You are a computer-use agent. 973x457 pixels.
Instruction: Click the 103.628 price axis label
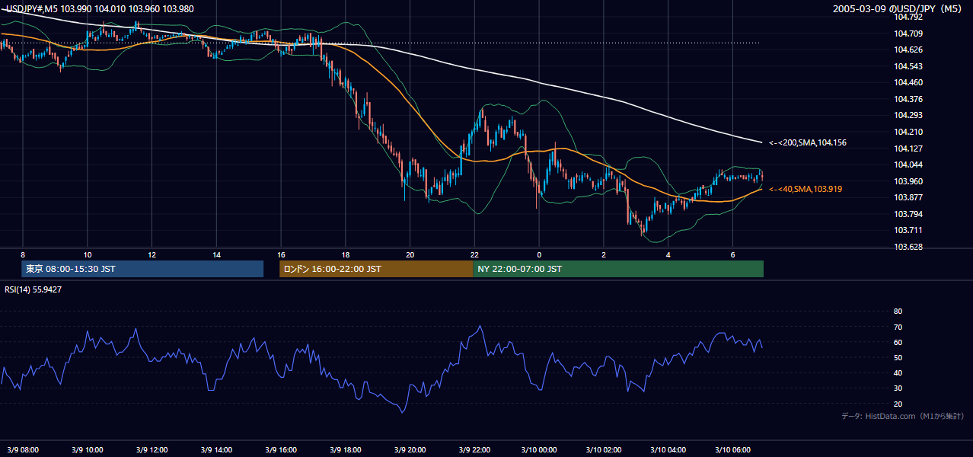point(908,247)
